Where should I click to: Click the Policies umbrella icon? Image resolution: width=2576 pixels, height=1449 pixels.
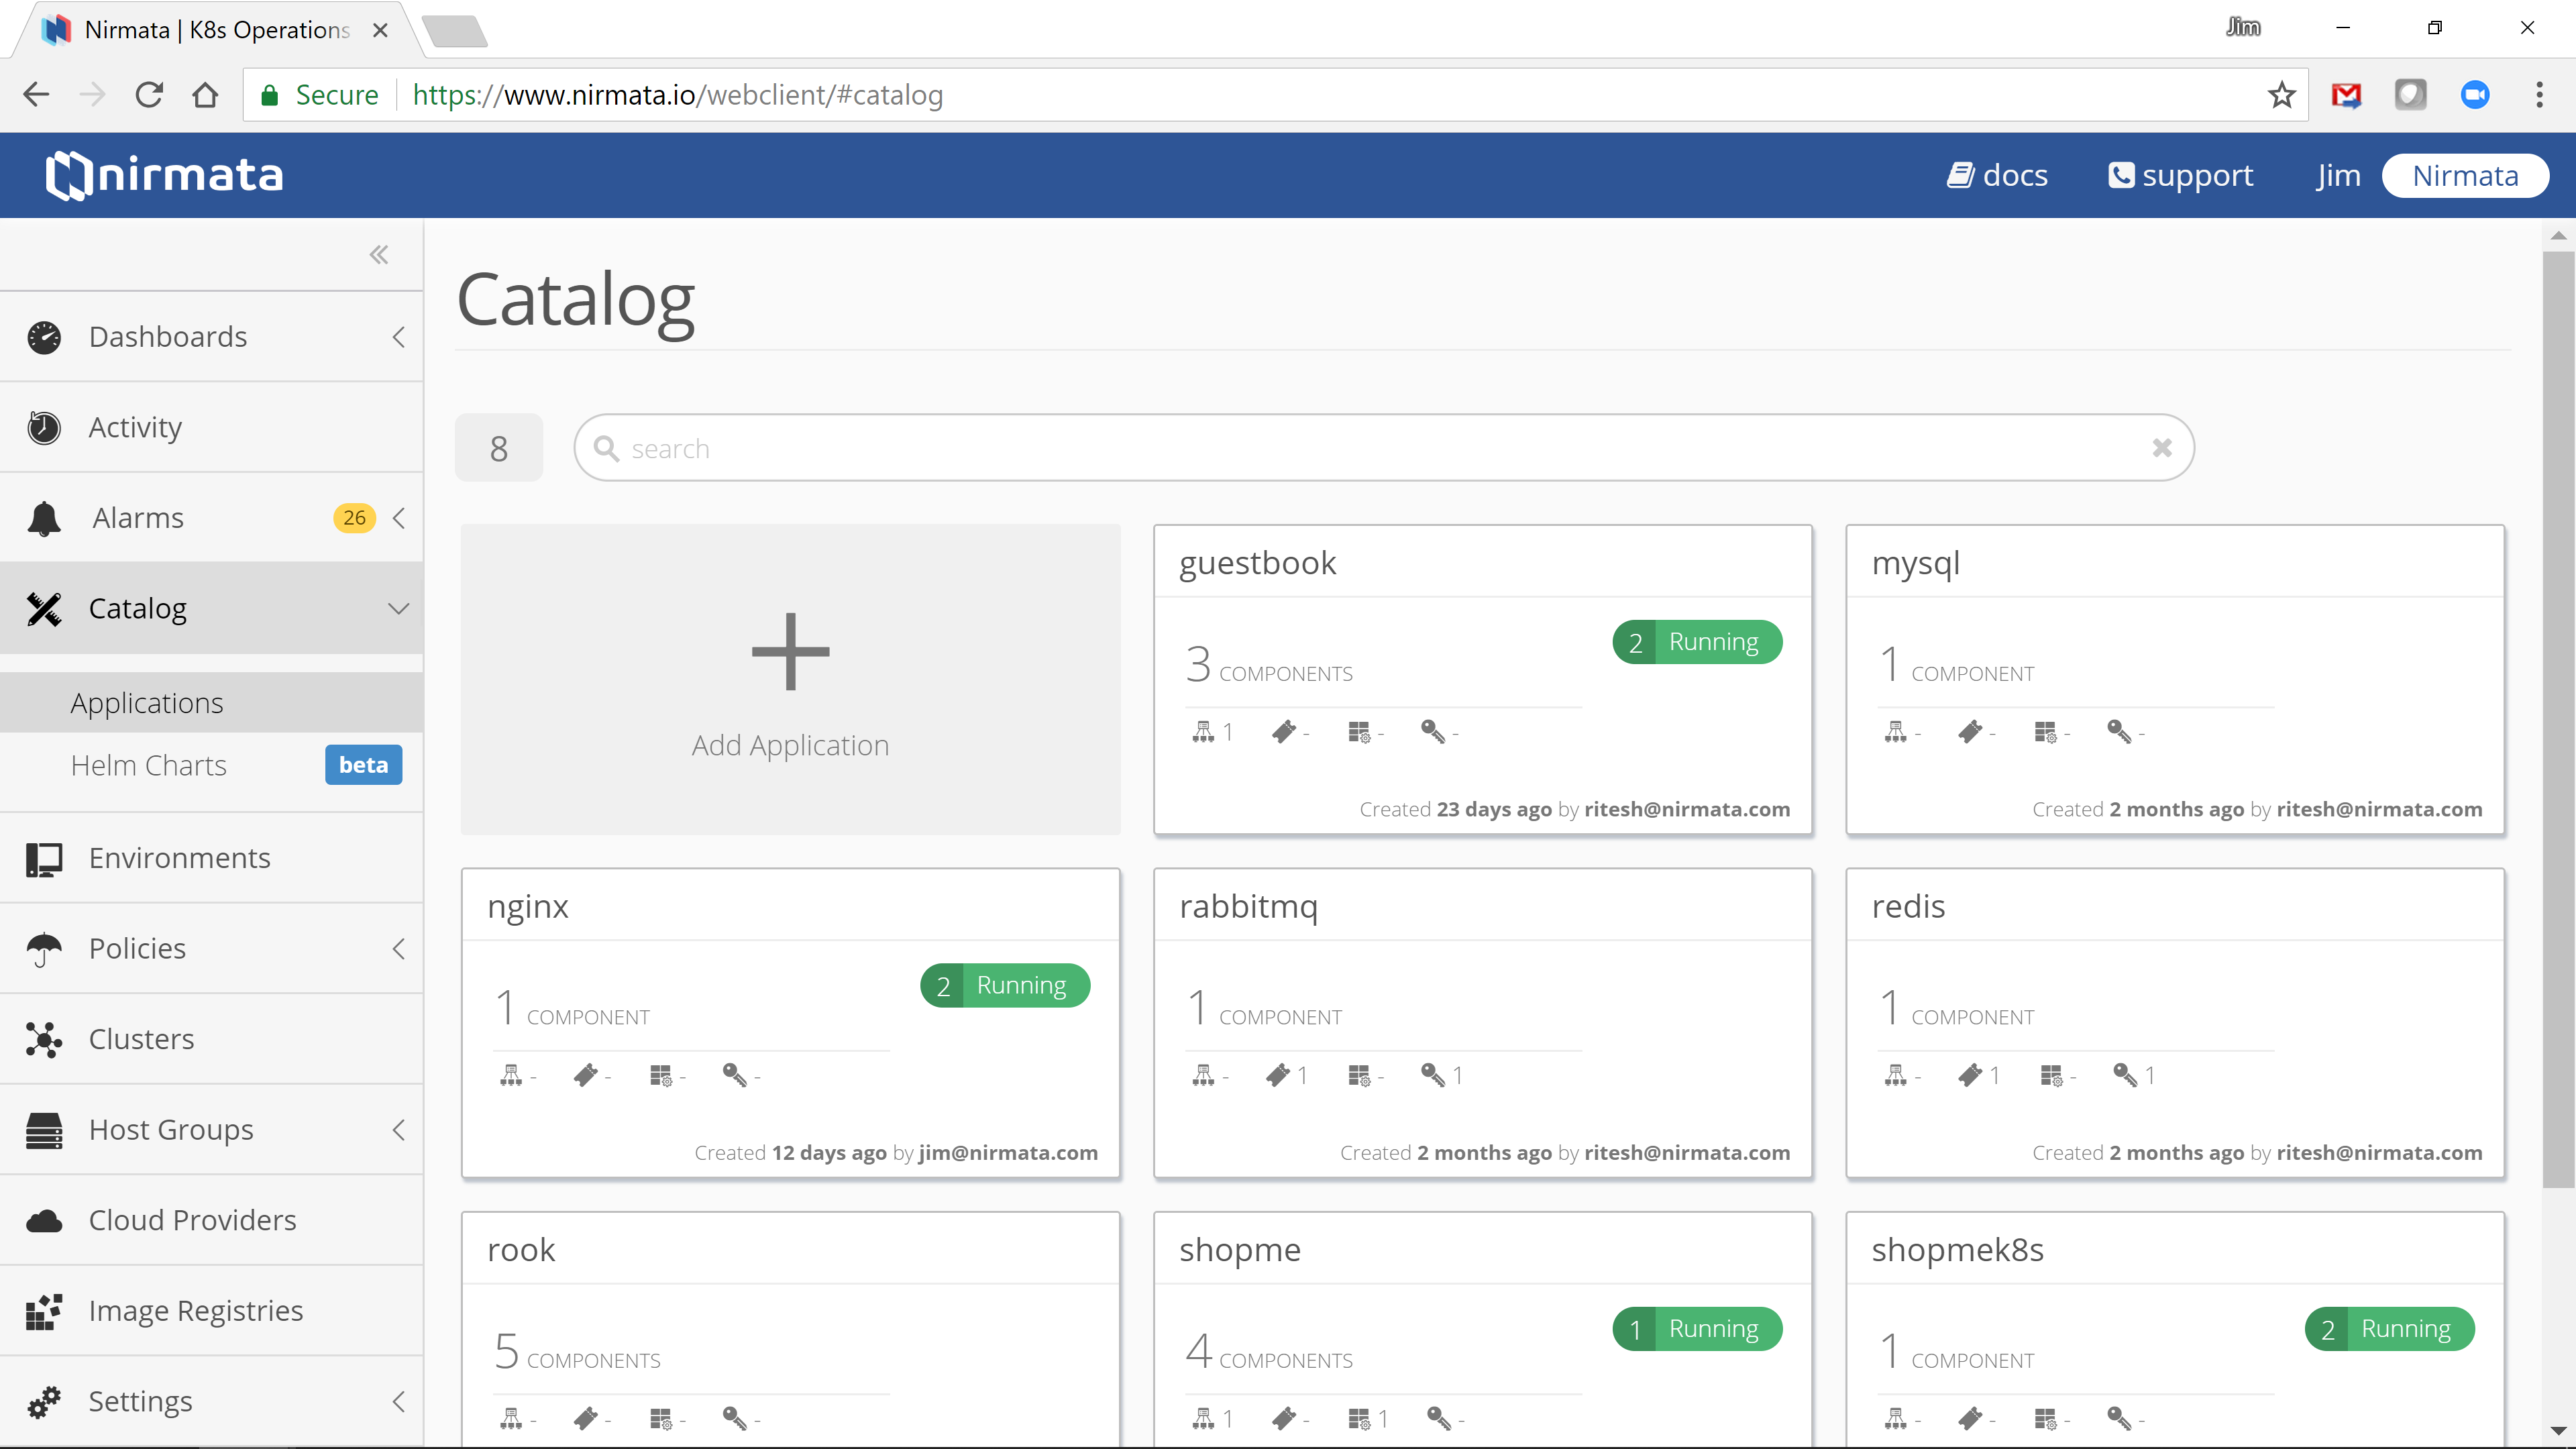pos(44,949)
